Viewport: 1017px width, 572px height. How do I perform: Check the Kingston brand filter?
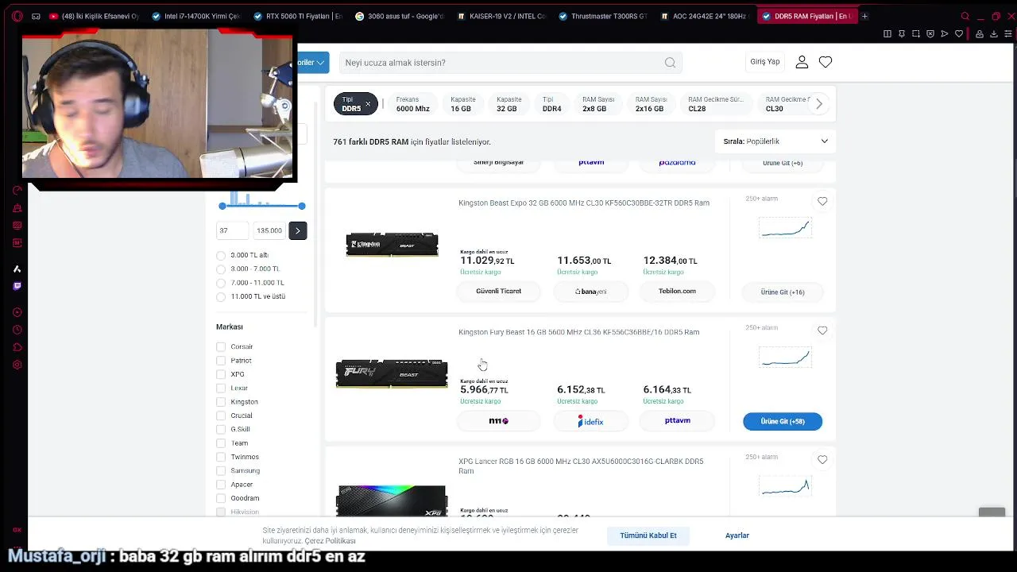click(221, 402)
